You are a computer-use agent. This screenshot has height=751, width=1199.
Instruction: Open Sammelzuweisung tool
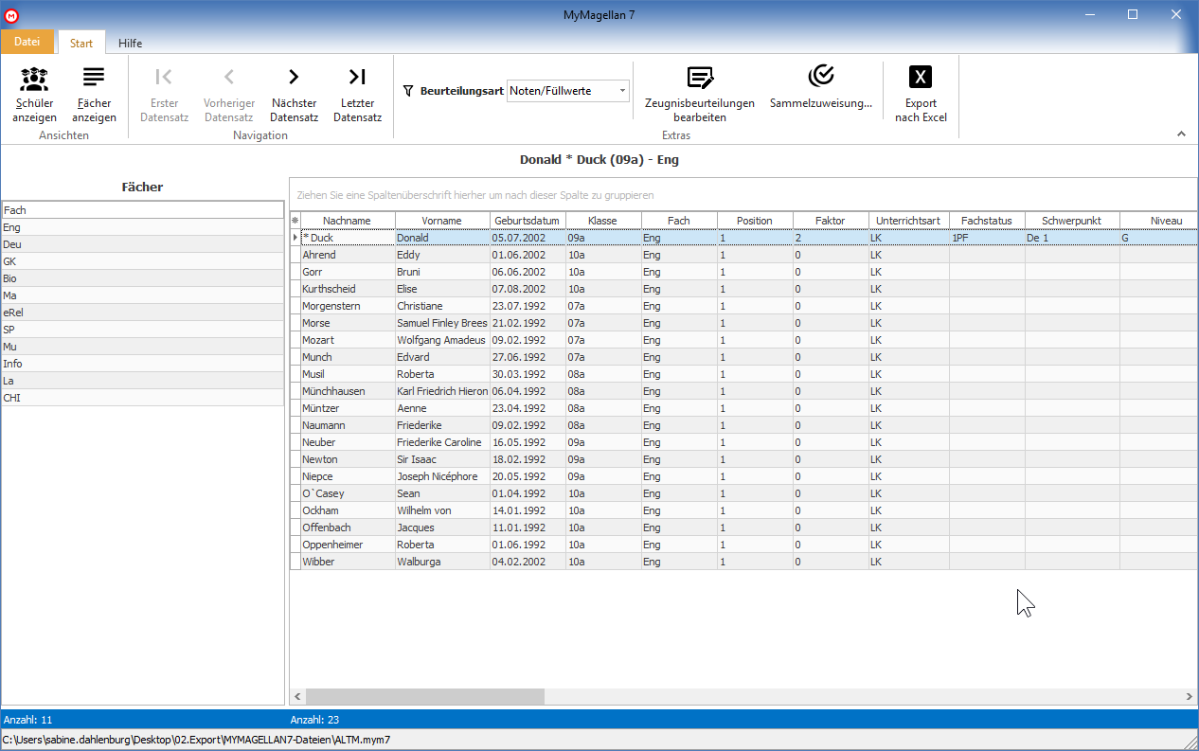[821, 88]
